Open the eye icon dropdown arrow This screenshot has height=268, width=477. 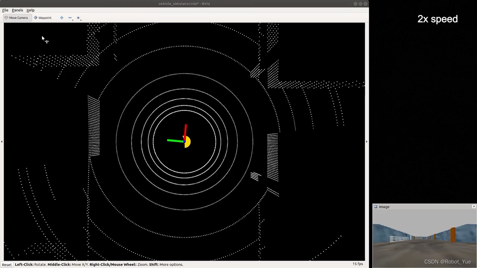click(81, 19)
